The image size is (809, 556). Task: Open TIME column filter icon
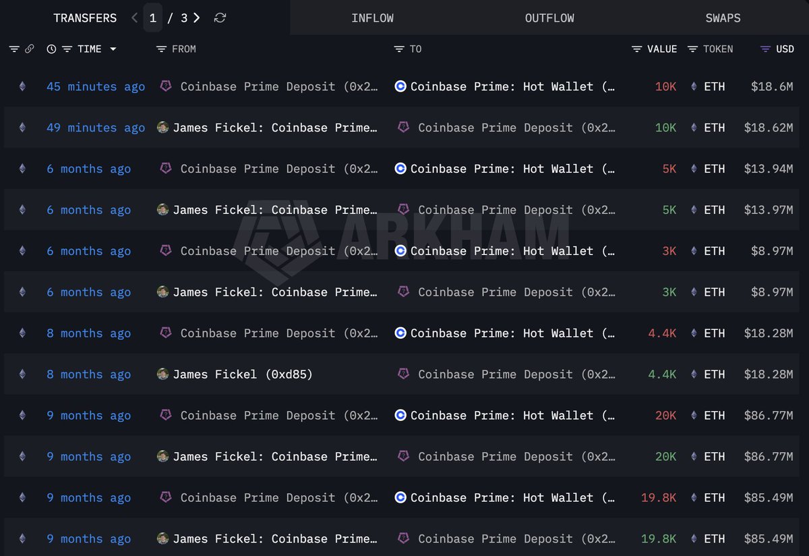tap(67, 49)
